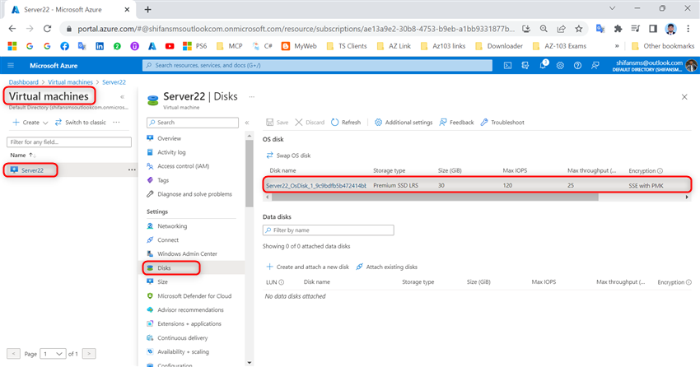Open the portal feedback icon in header
The height and width of the screenshot is (367, 700).
[595, 66]
